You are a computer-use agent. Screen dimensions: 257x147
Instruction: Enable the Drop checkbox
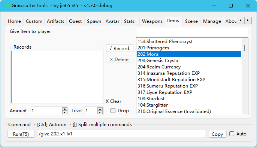113,111
